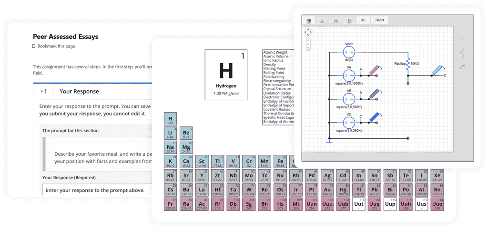Image resolution: width=488 pixels, height=229 pixels.
Task: Click the Peer Assessed Essays heading
Action: (x=65, y=37)
